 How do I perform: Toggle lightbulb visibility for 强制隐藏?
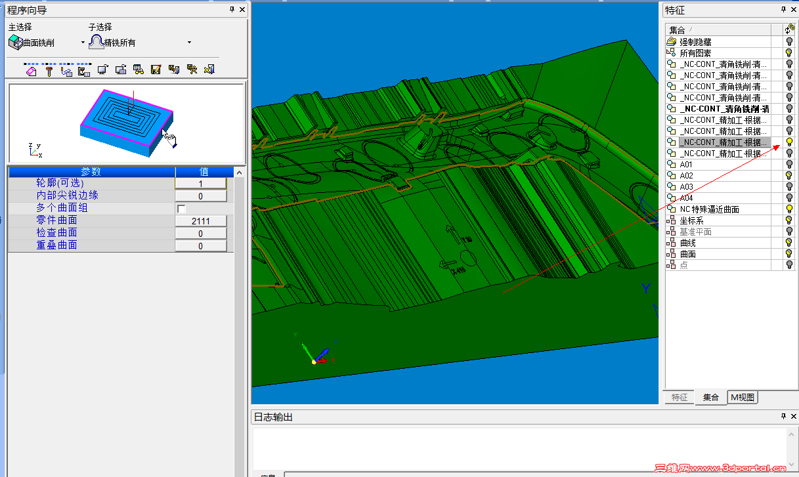(789, 41)
